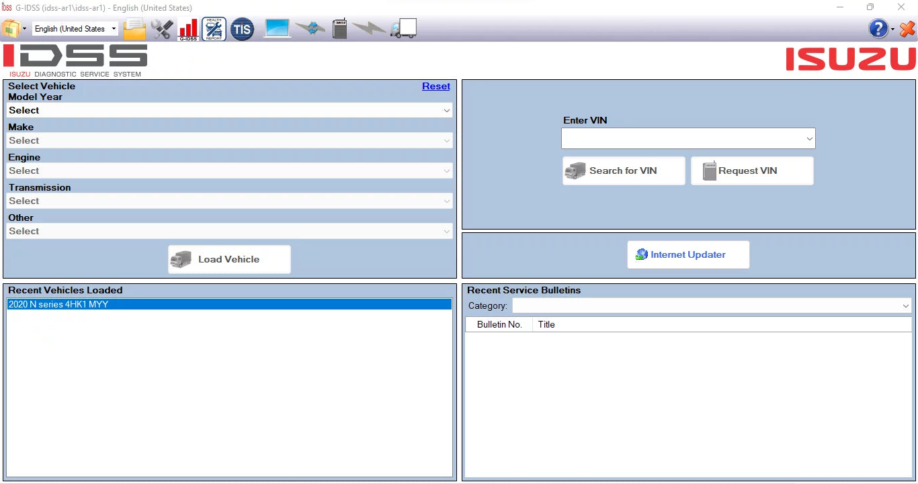This screenshot has width=918, height=484.
Task: Click the Bulletin No. column header
Action: pos(499,324)
